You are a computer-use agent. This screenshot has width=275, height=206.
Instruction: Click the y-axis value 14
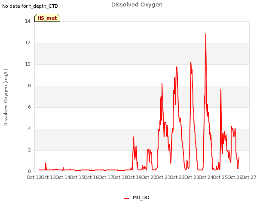click(x=27, y=21)
